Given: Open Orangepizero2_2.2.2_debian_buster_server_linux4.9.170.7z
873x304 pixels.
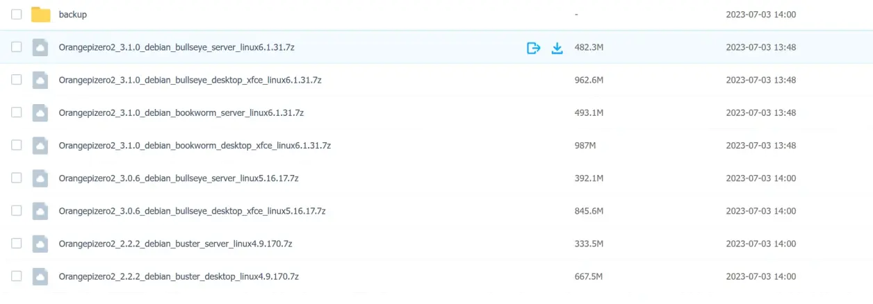Looking at the screenshot, I should [175, 244].
